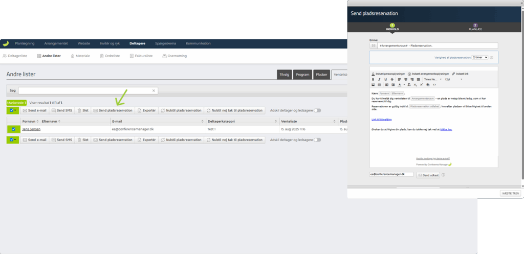
Task: Open the Arrangementet menu
Action: tap(56, 43)
